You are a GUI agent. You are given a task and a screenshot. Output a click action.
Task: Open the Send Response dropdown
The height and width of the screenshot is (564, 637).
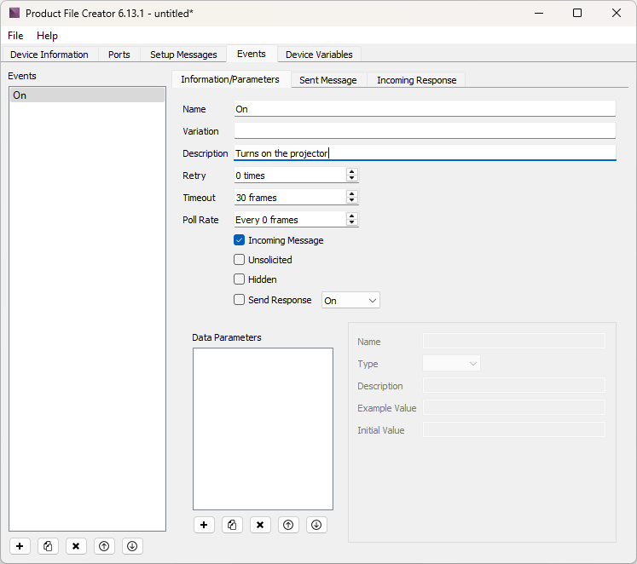click(x=350, y=301)
